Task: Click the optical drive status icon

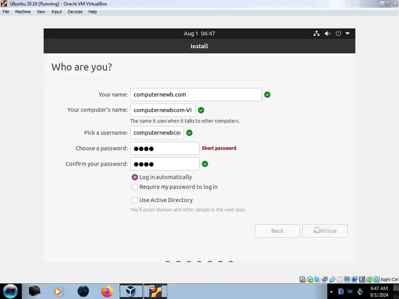Action: (310, 280)
